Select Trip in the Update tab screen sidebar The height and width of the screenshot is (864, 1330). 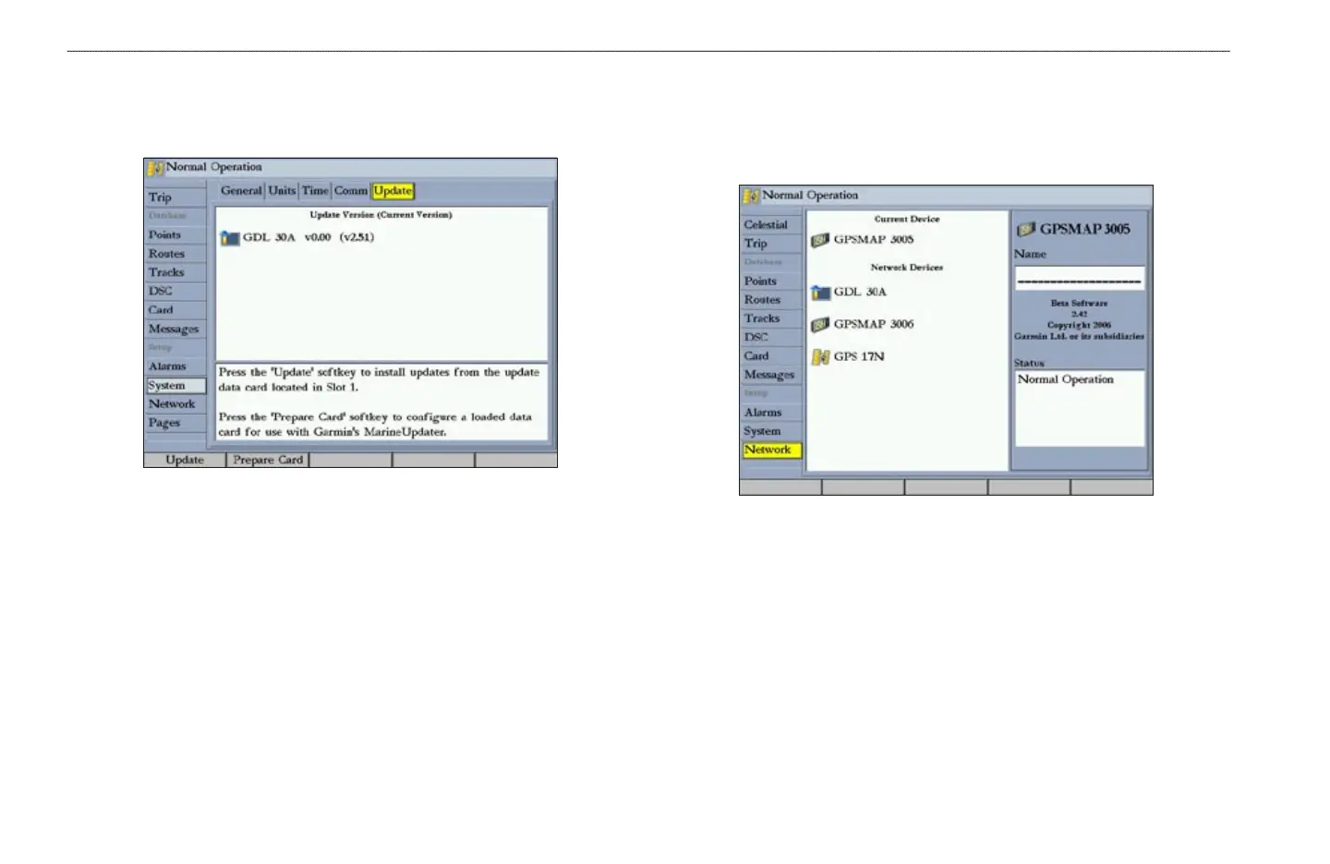tap(175, 198)
